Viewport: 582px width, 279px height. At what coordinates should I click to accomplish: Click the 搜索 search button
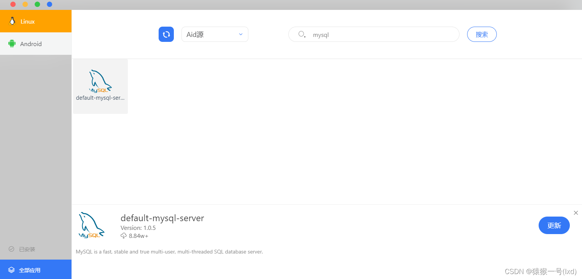tap(482, 34)
